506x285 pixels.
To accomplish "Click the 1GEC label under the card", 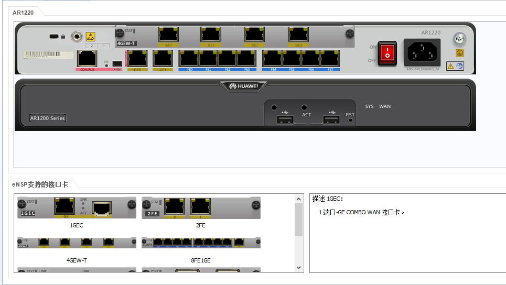I will point(77,225).
